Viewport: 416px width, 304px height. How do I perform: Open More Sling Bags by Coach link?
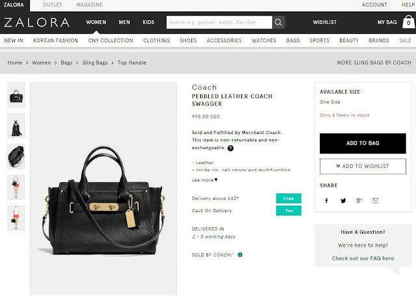(374, 62)
